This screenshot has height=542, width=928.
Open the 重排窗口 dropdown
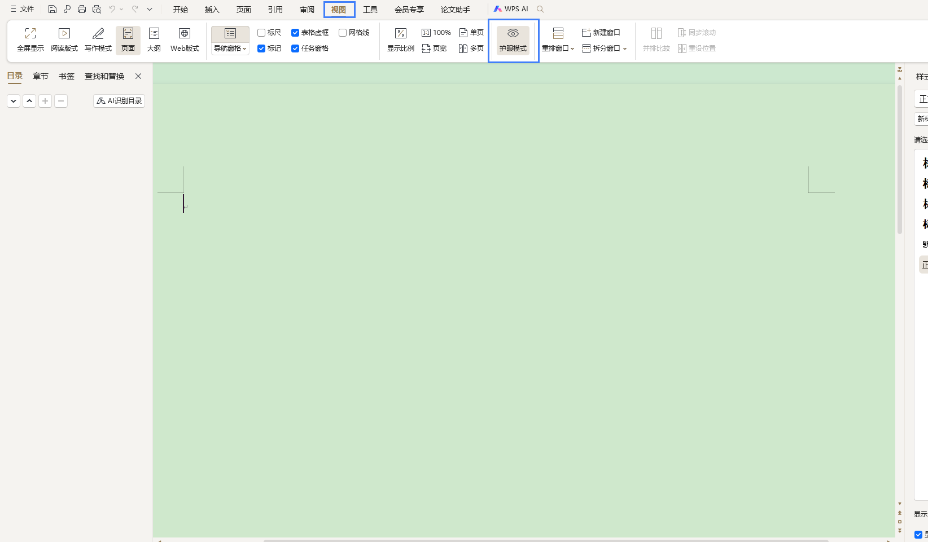point(558,49)
